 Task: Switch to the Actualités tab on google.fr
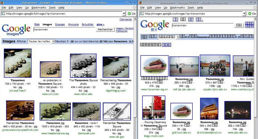click(87, 24)
